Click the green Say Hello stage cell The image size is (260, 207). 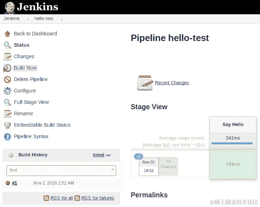click(x=233, y=164)
